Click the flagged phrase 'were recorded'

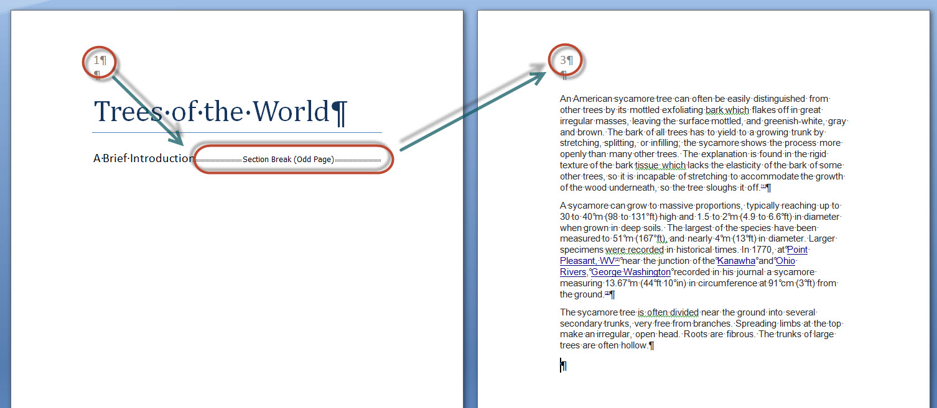(635, 250)
